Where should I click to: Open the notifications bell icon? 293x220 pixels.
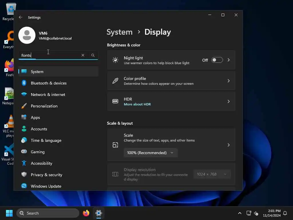(x=285, y=213)
